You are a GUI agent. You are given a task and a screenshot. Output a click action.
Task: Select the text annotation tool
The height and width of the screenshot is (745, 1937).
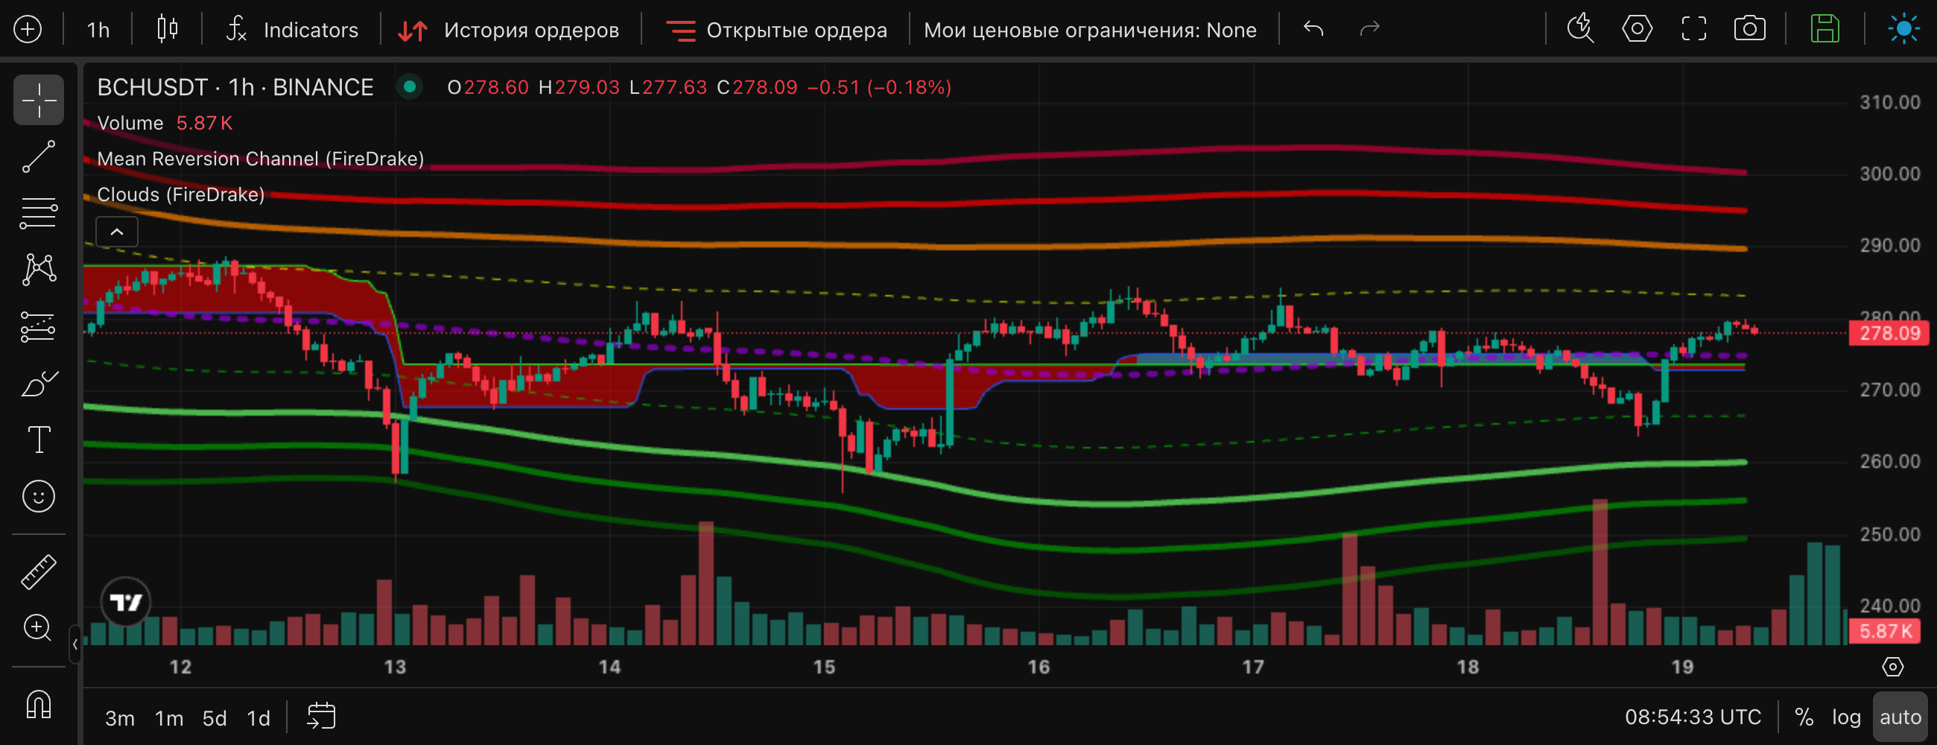click(38, 440)
